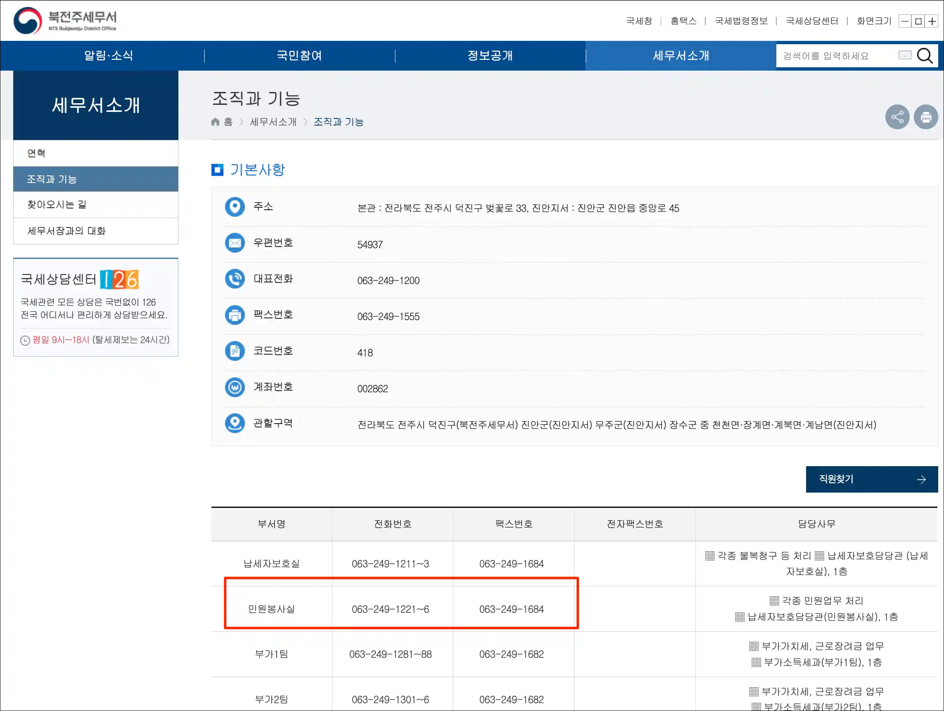Click the 대표전화 phone icon
944x711 pixels.
[x=235, y=279]
